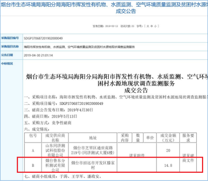208x181 pixels.
Task: Click announcement date 2019-04-30 21:01:14
Action: coord(38,55)
